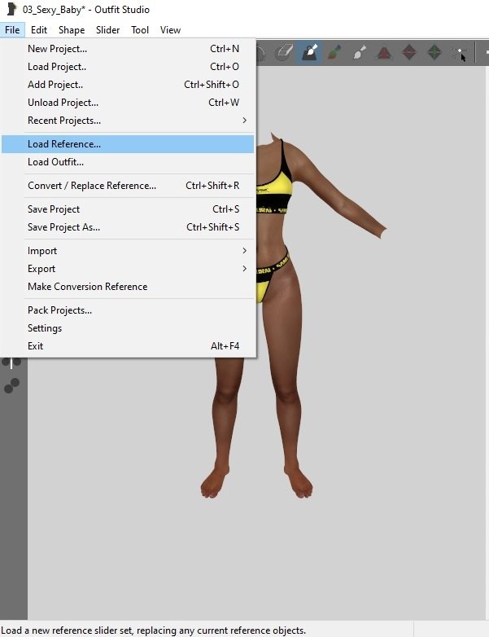Activate the Collapse Vertex red triangle tool

point(384,53)
